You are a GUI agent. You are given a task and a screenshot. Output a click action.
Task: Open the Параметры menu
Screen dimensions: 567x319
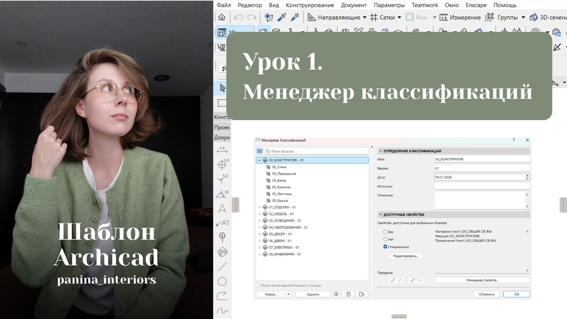pos(389,5)
